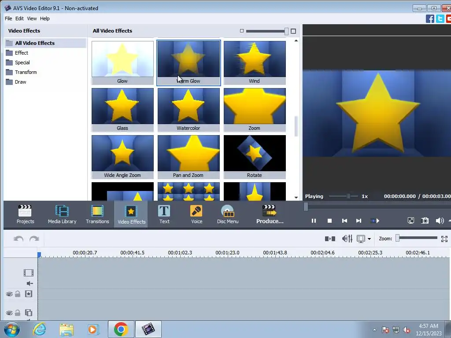Image resolution: width=451 pixels, height=338 pixels.
Task: Select the Glow effect thumbnail
Action: (x=122, y=62)
